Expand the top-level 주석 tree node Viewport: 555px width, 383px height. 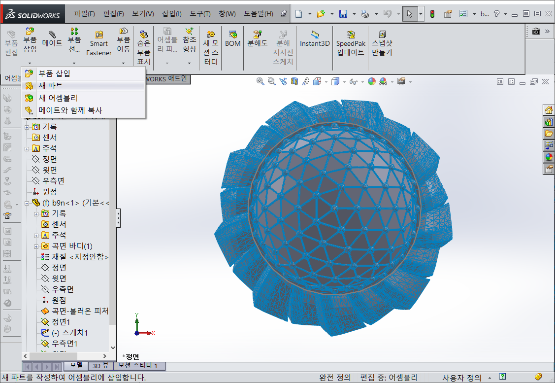click(27, 149)
